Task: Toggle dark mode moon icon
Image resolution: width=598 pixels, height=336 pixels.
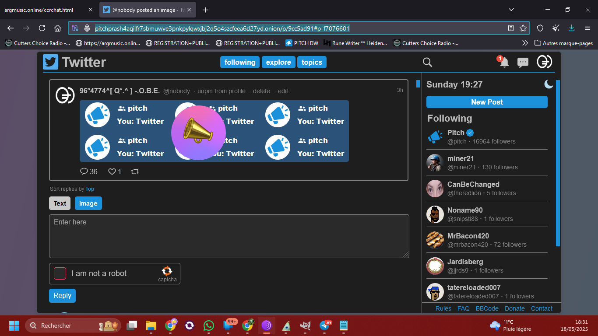Action: pyautogui.click(x=549, y=84)
